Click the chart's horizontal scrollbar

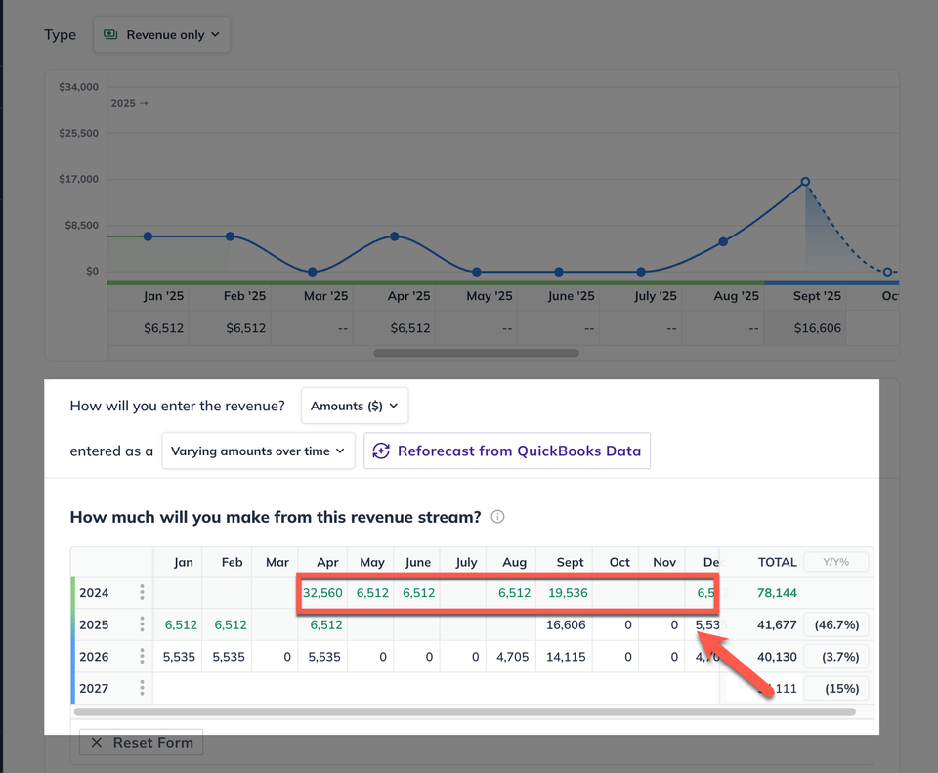pos(476,353)
